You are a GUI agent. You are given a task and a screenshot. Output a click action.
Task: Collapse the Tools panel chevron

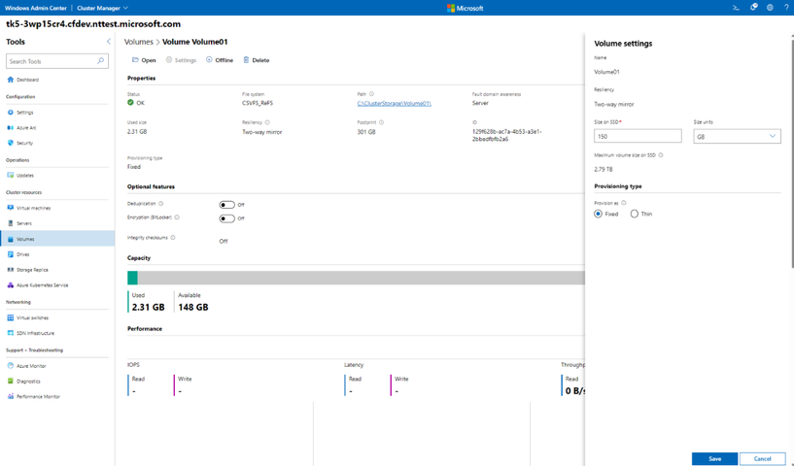(x=109, y=42)
